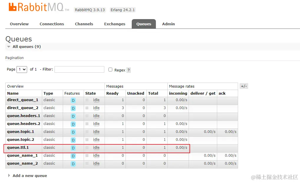This screenshot has height=182, width=300.
Task: Click the D feature badge for queue.topic.2
Action: [73, 140]
